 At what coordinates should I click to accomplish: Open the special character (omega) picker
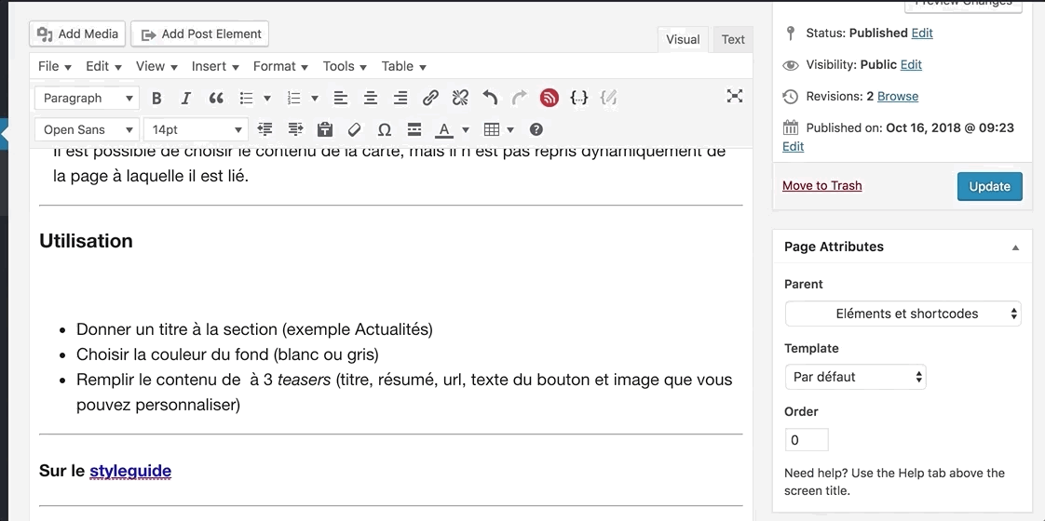384,129
